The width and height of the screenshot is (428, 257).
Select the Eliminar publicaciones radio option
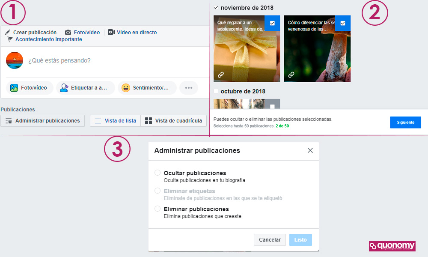pos(158,209)
